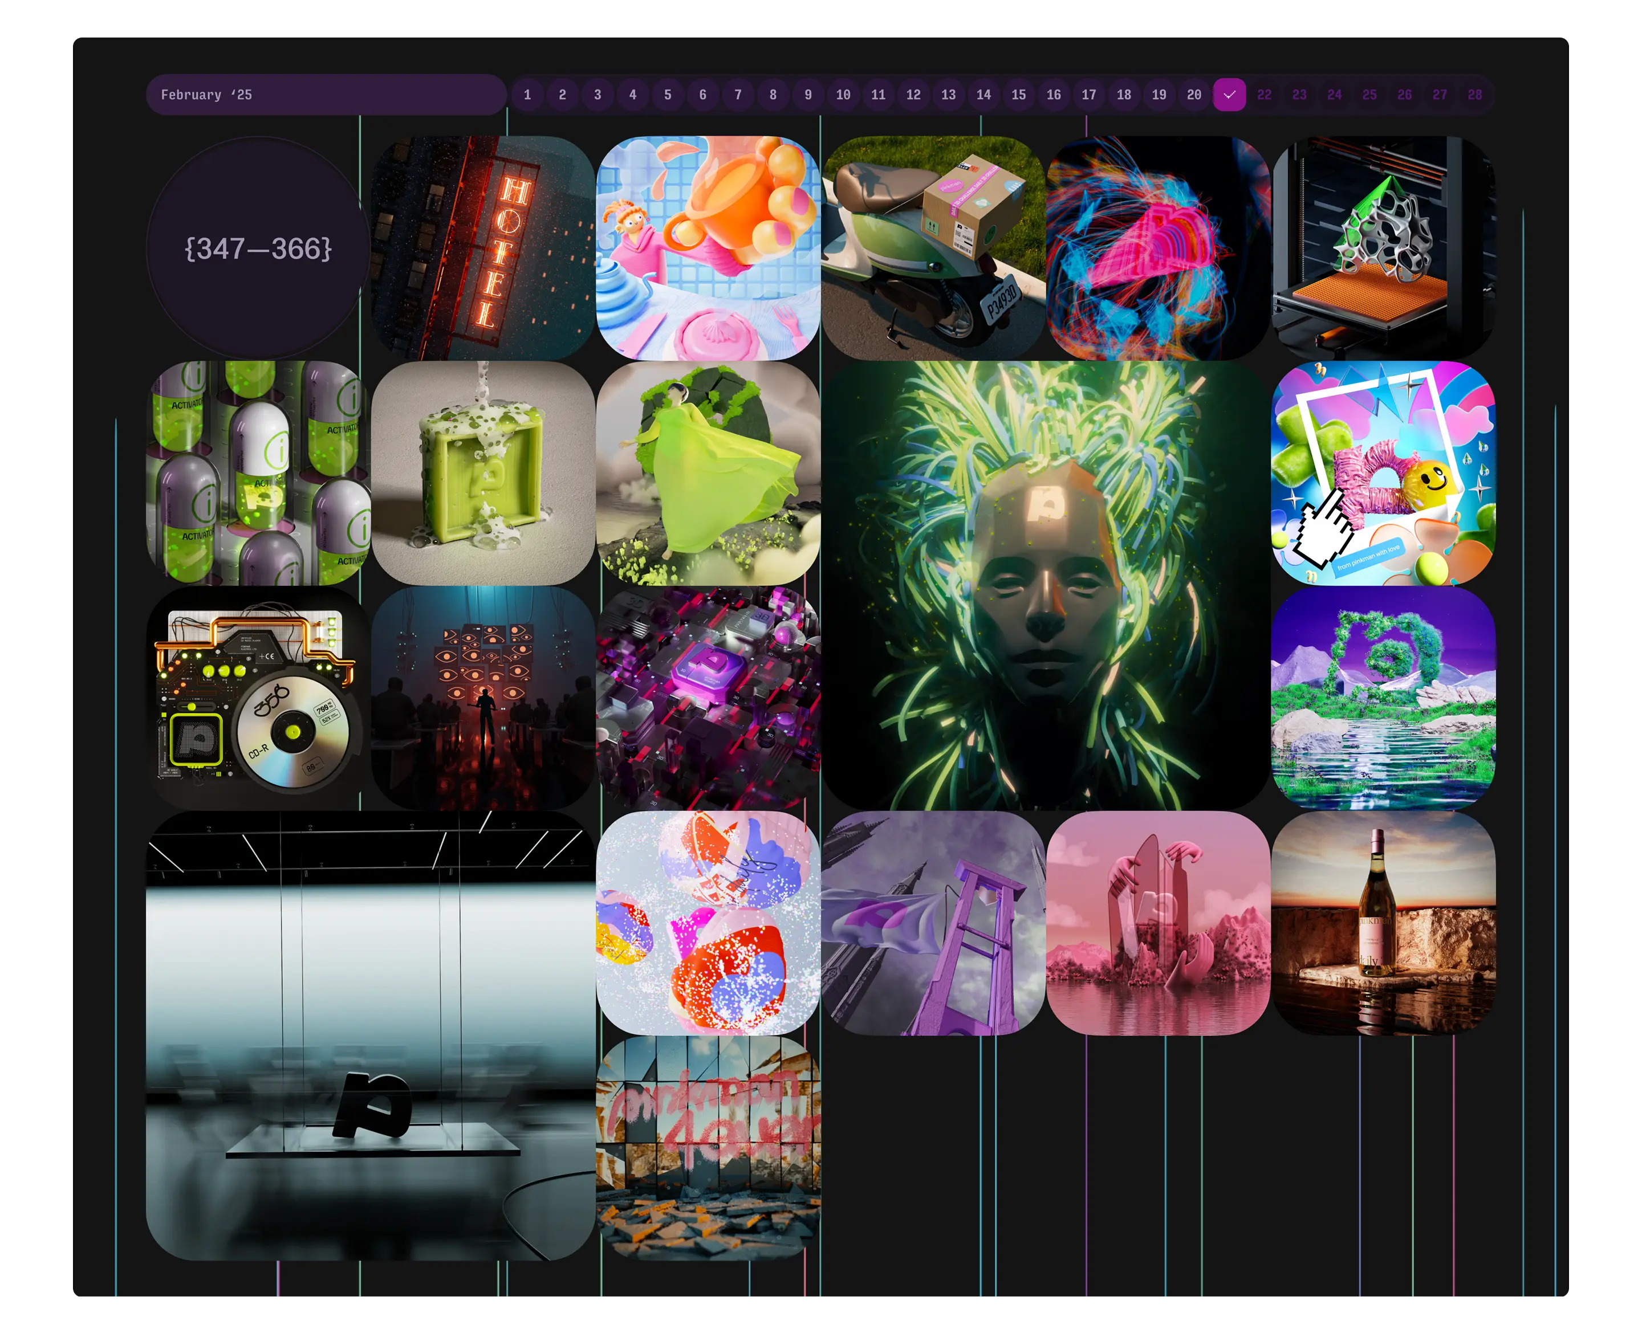This screenshot has width=1642, height=1333.
Task: Open the wine bottle at sunset image
Action: coord(1383,923)
